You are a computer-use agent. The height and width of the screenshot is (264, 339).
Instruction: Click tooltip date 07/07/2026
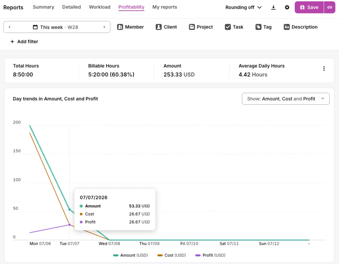(94, 197)
